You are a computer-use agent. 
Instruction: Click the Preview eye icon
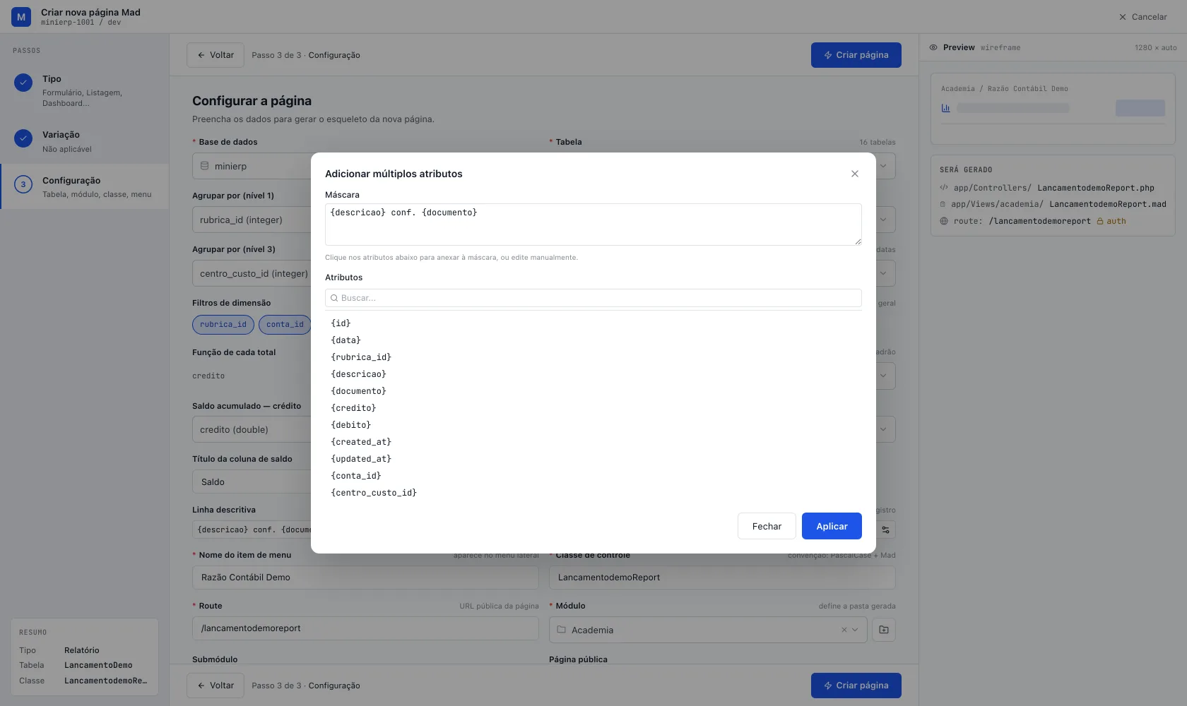click(x=933, y=47)
